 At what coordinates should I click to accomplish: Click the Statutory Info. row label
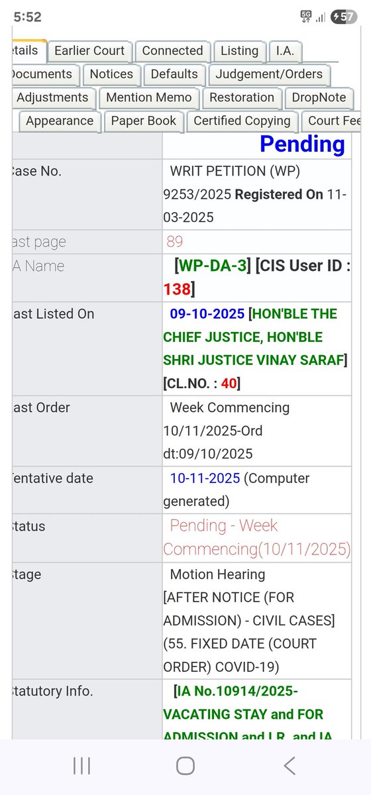click(52, 692)
